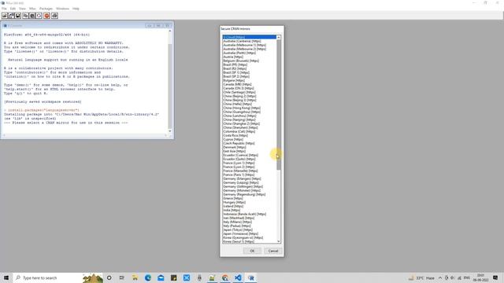Open the Help menu

(x=76, y=9)
